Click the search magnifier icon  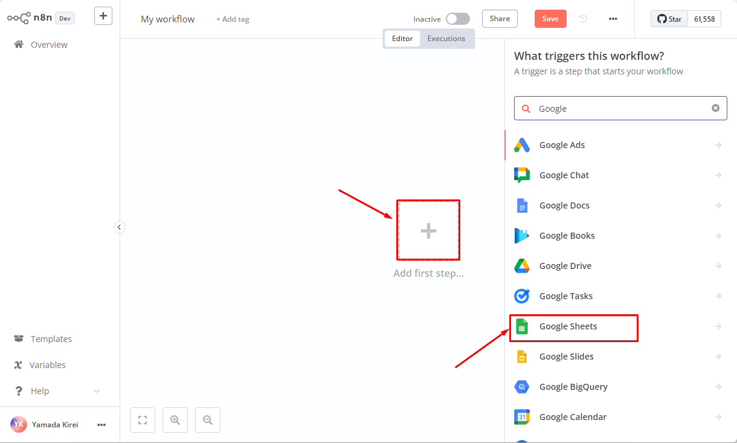526,109
